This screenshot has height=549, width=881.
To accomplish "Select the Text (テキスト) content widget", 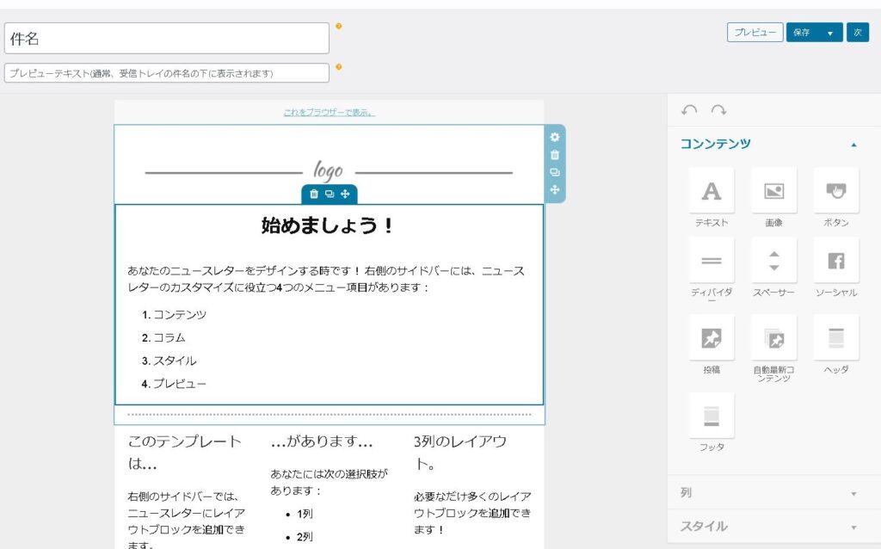I will pyautogui.click(x=712, y=191).
